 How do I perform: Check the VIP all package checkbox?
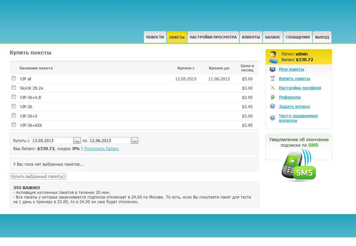pos(14,78)
